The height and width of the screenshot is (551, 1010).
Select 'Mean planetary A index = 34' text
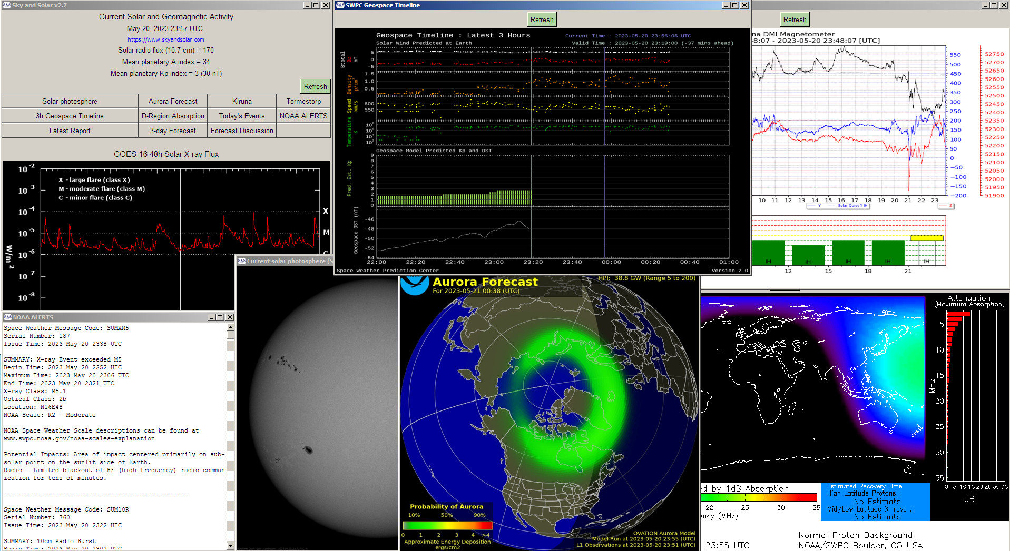165,62
